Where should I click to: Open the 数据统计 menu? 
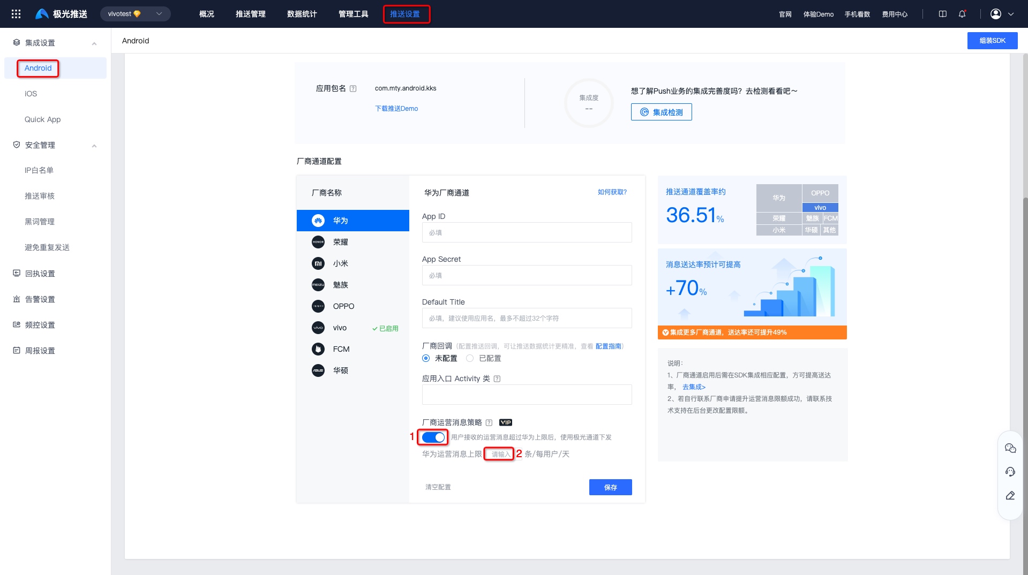(x=302, y=14)
